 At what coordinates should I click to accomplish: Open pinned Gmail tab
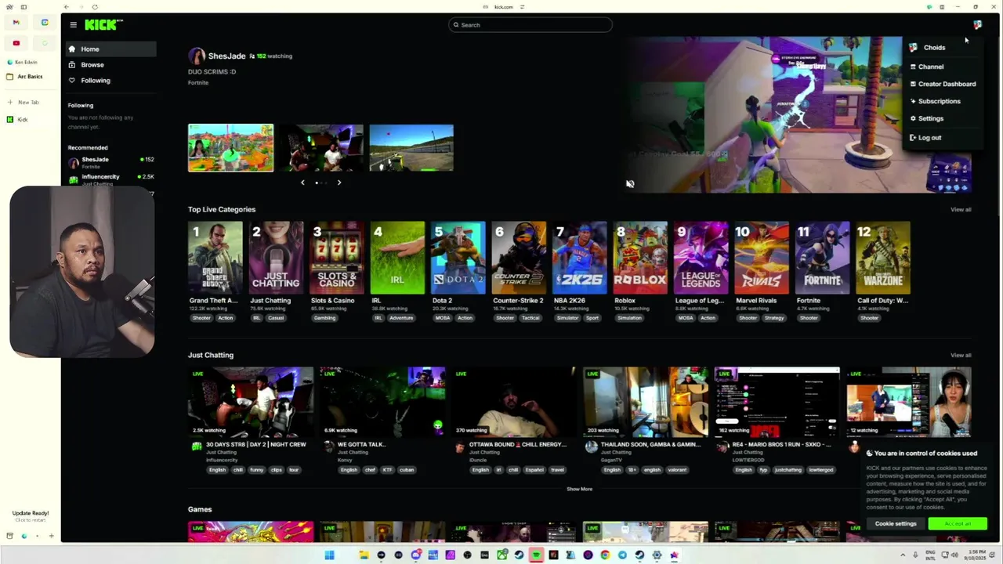(16, 22)
